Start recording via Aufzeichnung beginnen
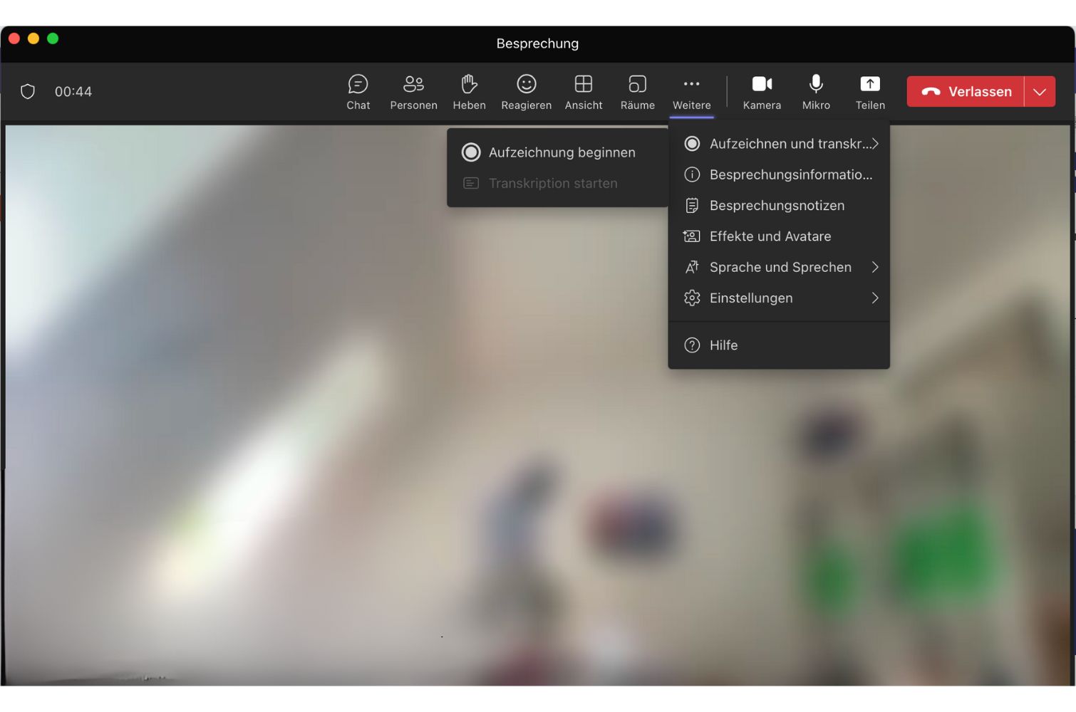Image resolution: width=1076 pixels, height=712 pixels. pyautogui.click(x=562, y=152)
